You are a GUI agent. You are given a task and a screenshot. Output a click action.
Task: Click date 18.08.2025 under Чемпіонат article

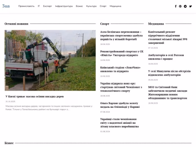(x=105, y=96)
